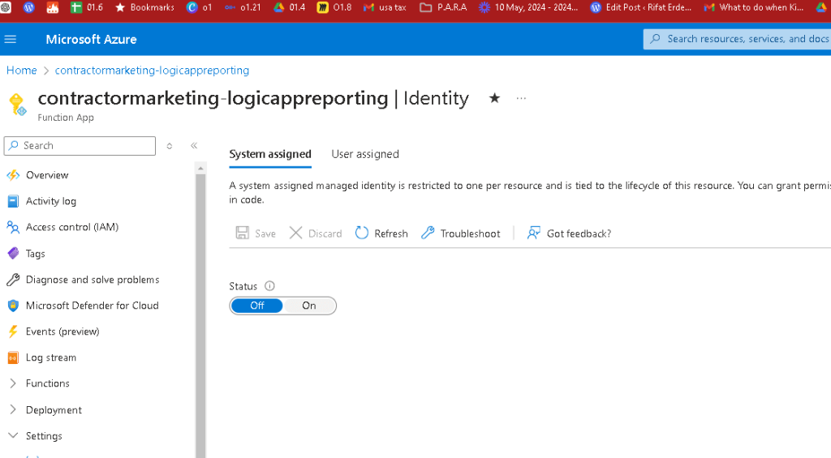
Task: Open the O1.8 bookmark with yellow icon
Action: pos(334,7)
